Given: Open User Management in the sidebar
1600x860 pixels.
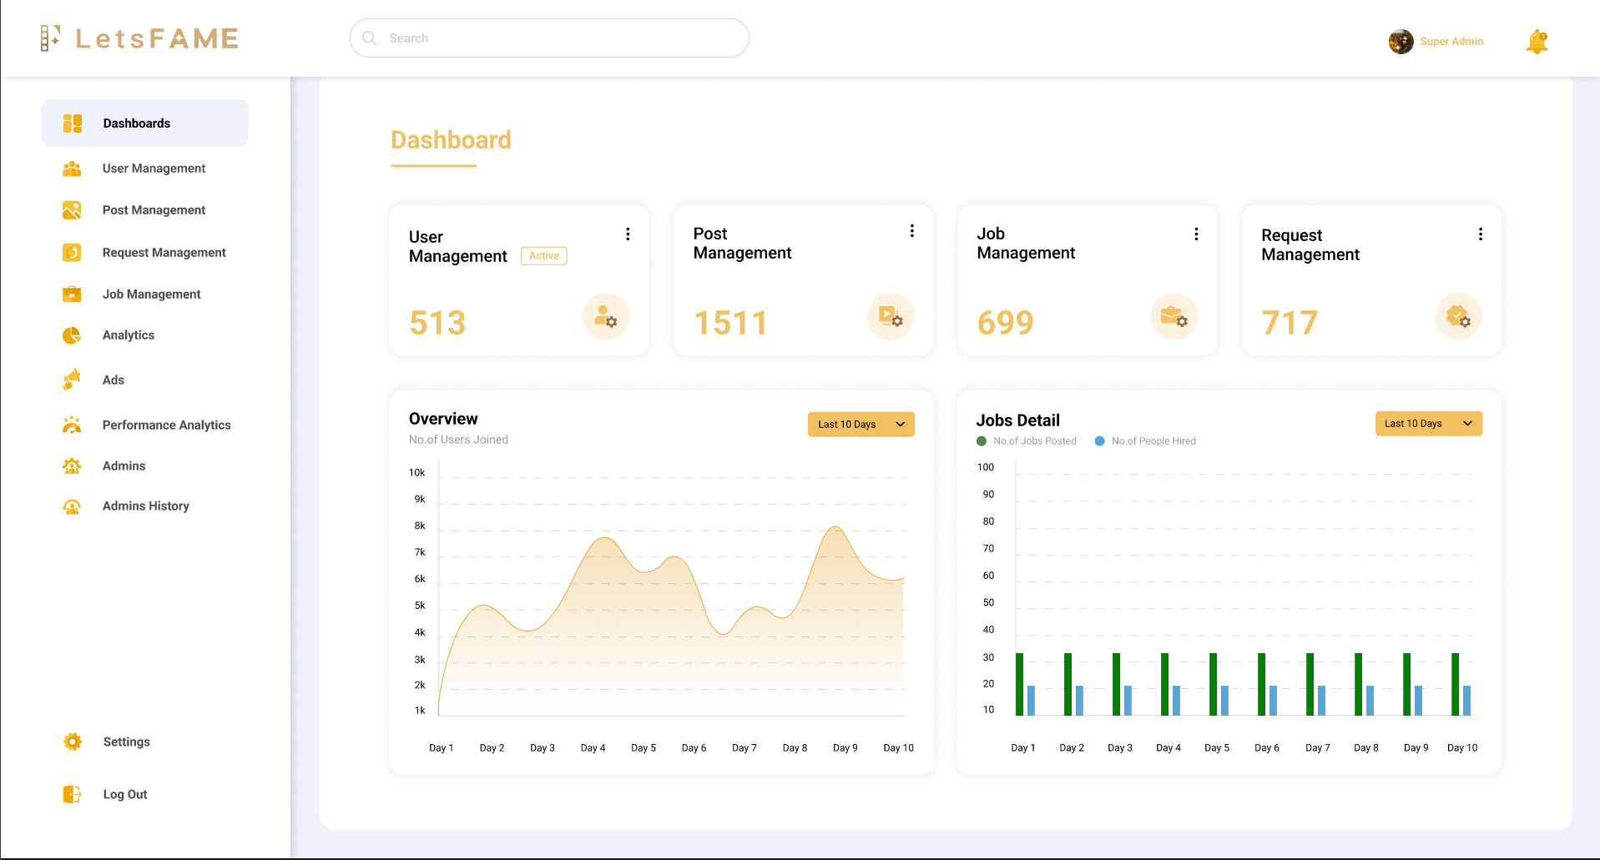Looking at the screenshot, I should [154, 168].
